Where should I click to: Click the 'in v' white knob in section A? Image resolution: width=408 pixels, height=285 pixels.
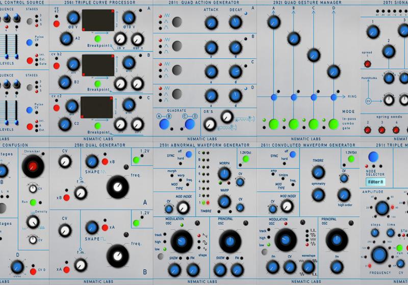click(x=120, y=39)
